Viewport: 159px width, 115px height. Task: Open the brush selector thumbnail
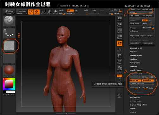[x=9, y=21]
